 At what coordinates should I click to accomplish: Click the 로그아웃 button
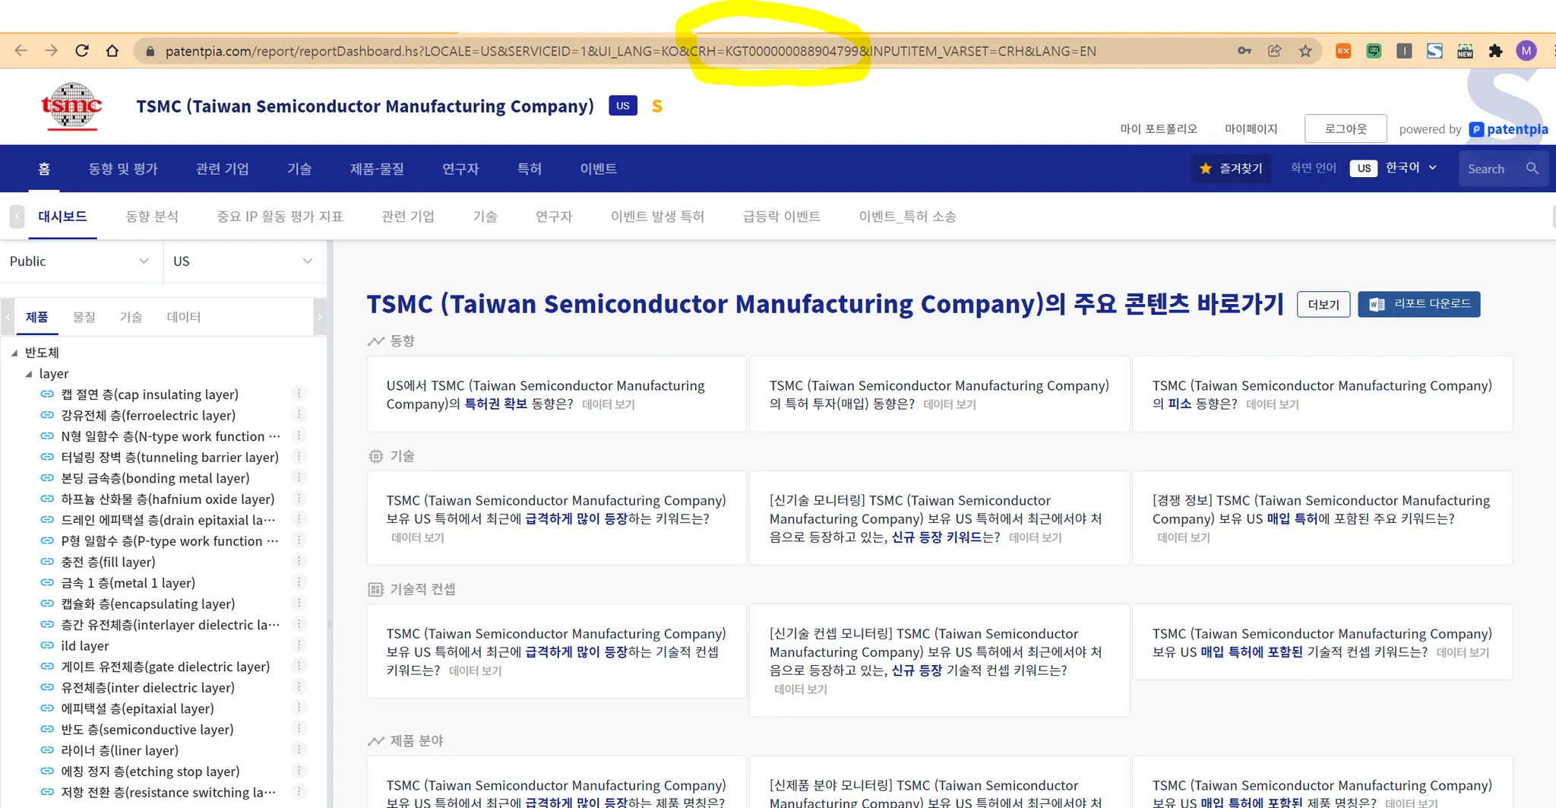click(x=1346, y=128)
